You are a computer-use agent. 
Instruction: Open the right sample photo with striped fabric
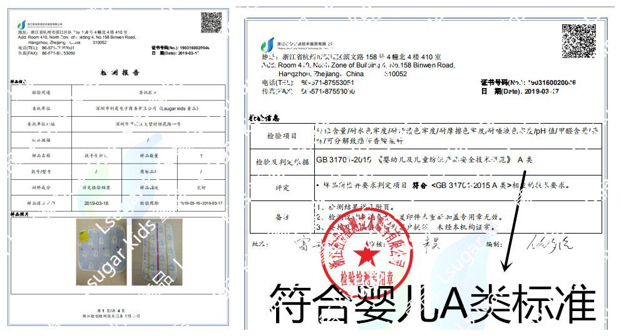[157, 252]
